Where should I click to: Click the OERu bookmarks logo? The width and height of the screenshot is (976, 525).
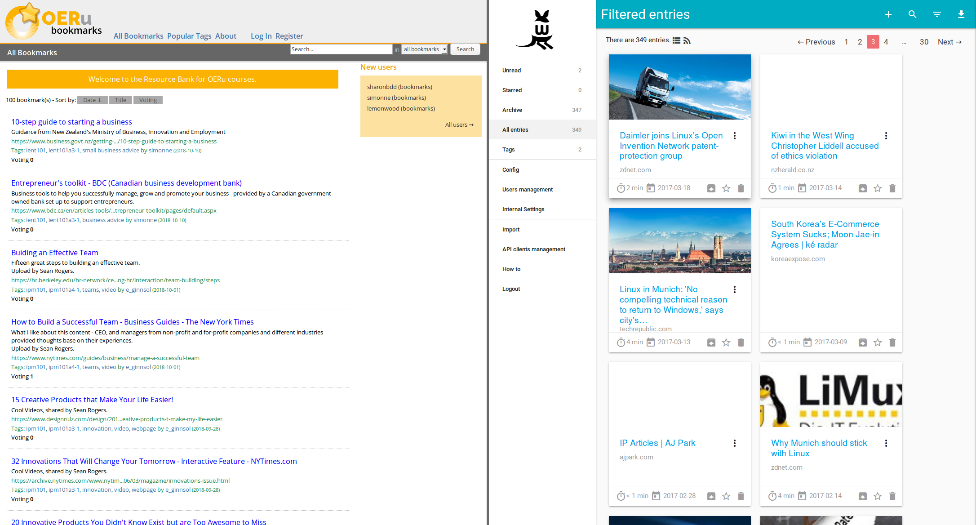click(x=54, y=21)
